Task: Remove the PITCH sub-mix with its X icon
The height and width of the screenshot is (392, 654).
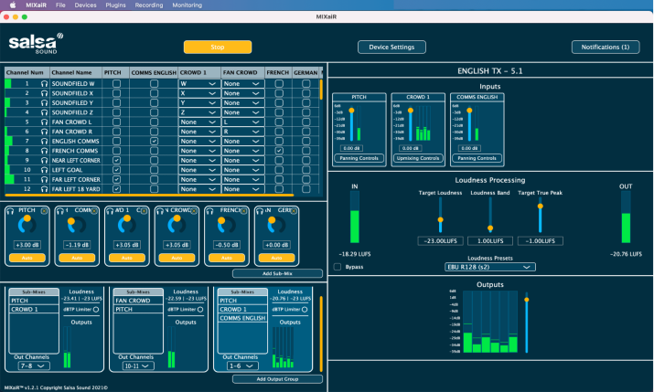Action: (44, 211)
